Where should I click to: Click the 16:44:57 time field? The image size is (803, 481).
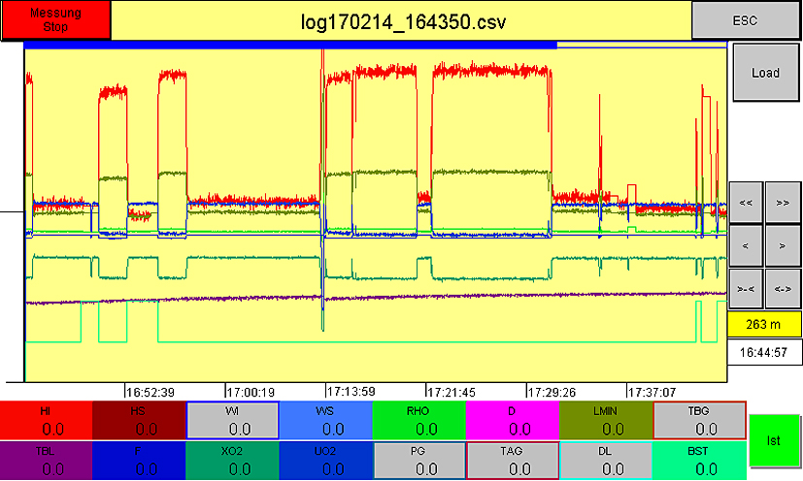click(765, 351)
